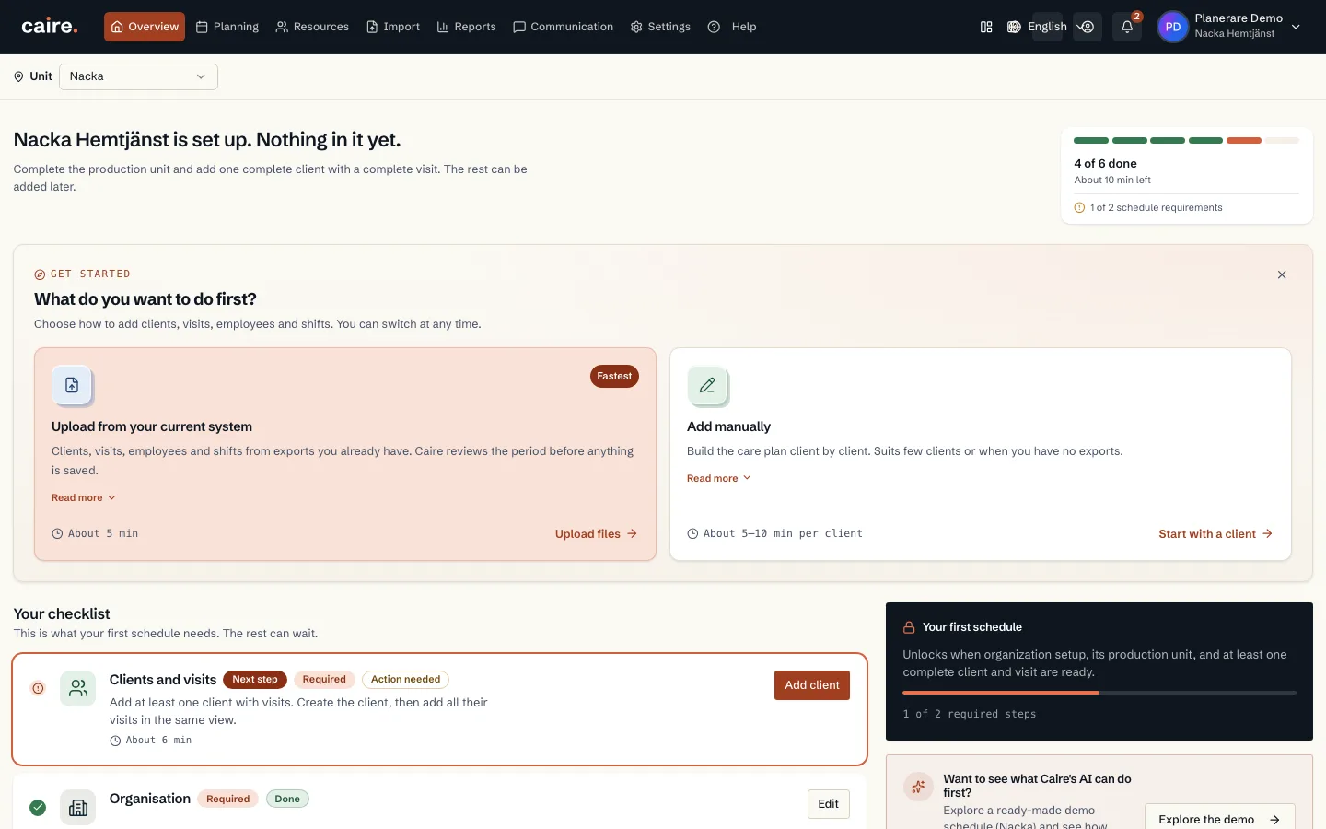
Task: Click the location pin icon next to Unit
Action: [18, 76]
